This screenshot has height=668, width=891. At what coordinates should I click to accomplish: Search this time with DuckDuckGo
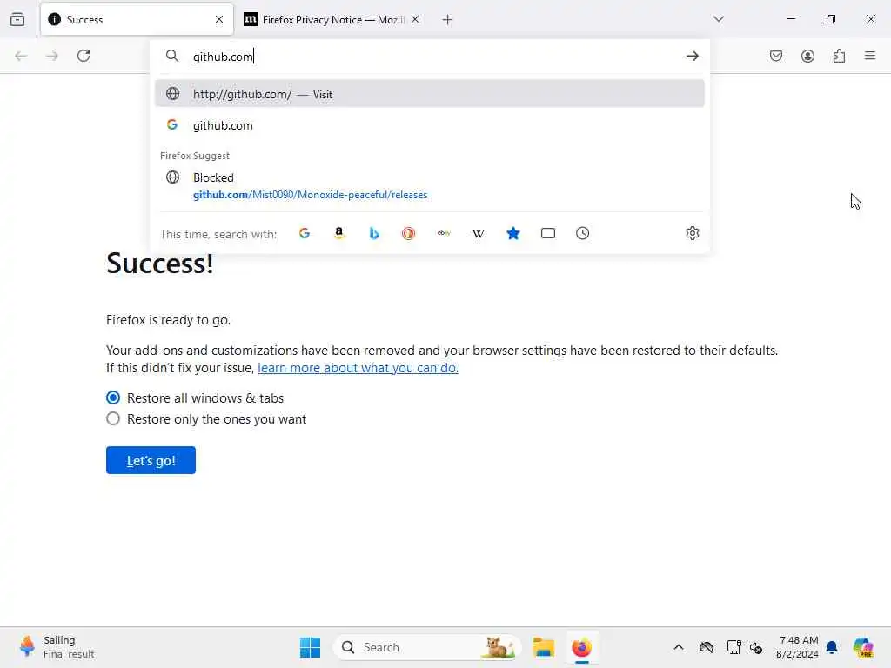pyautogui.click(x=409, y=233)
